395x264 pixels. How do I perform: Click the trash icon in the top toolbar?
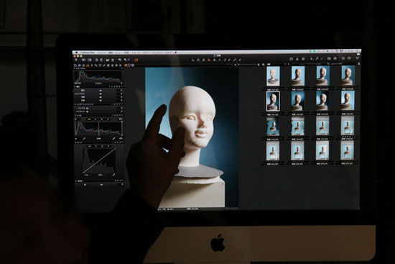point(113,60)
